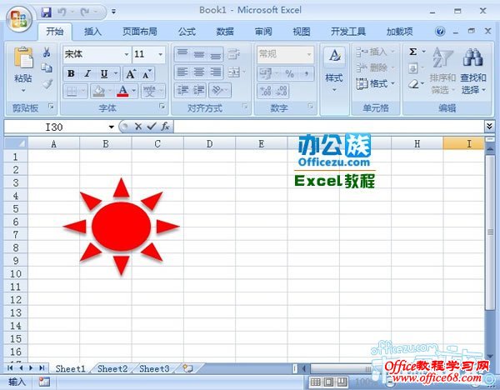This screenshot has width=500, height=390.
Task: Decrease indent in alignment group
Action: [x=182, y=91]
